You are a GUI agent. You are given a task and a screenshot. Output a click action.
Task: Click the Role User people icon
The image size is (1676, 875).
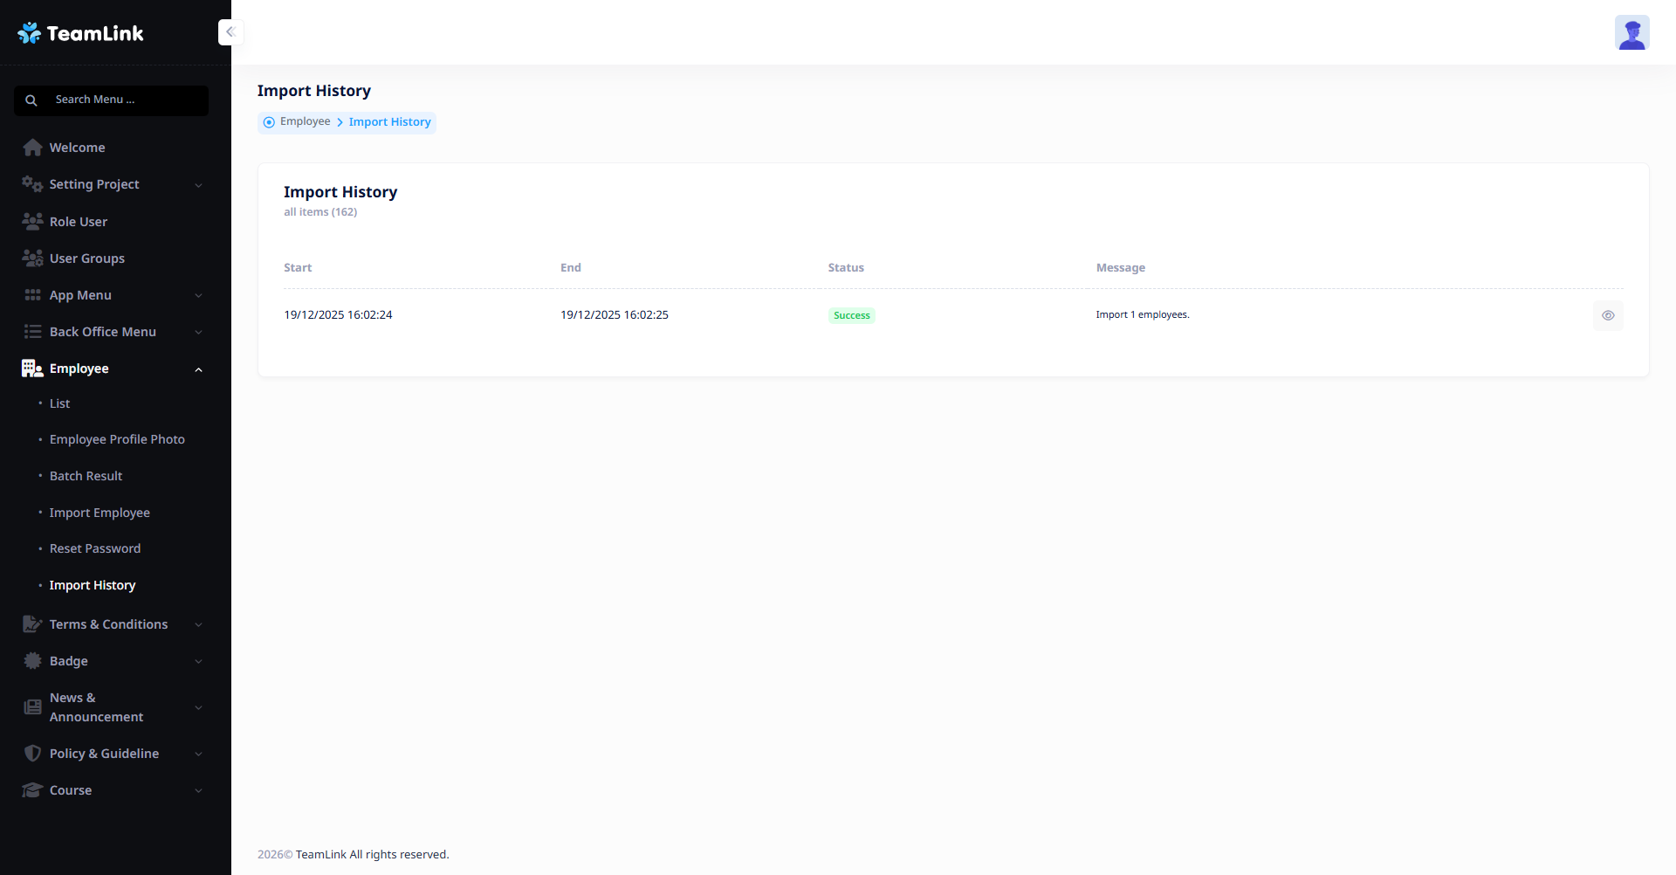pyautogui.click(x=32, y=222)
